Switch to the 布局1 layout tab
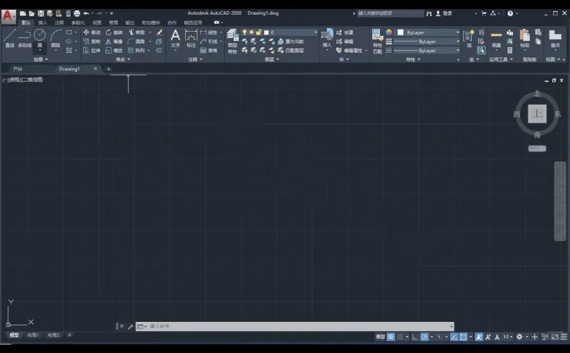 coord(33,335)
